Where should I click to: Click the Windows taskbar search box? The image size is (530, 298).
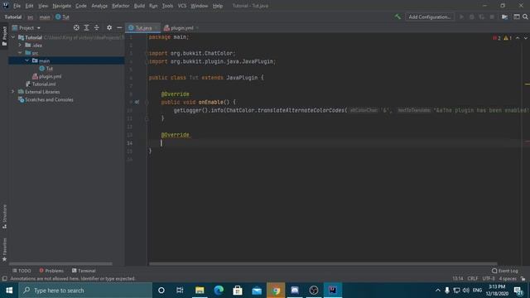85,291
